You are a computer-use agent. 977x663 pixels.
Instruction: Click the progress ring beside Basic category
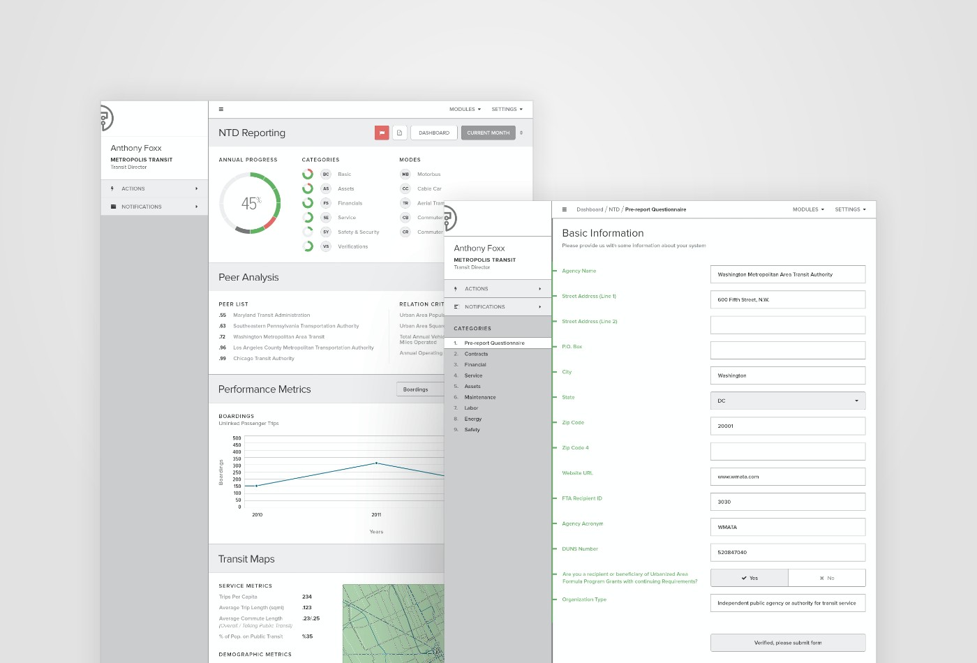(x=308, y=174)
